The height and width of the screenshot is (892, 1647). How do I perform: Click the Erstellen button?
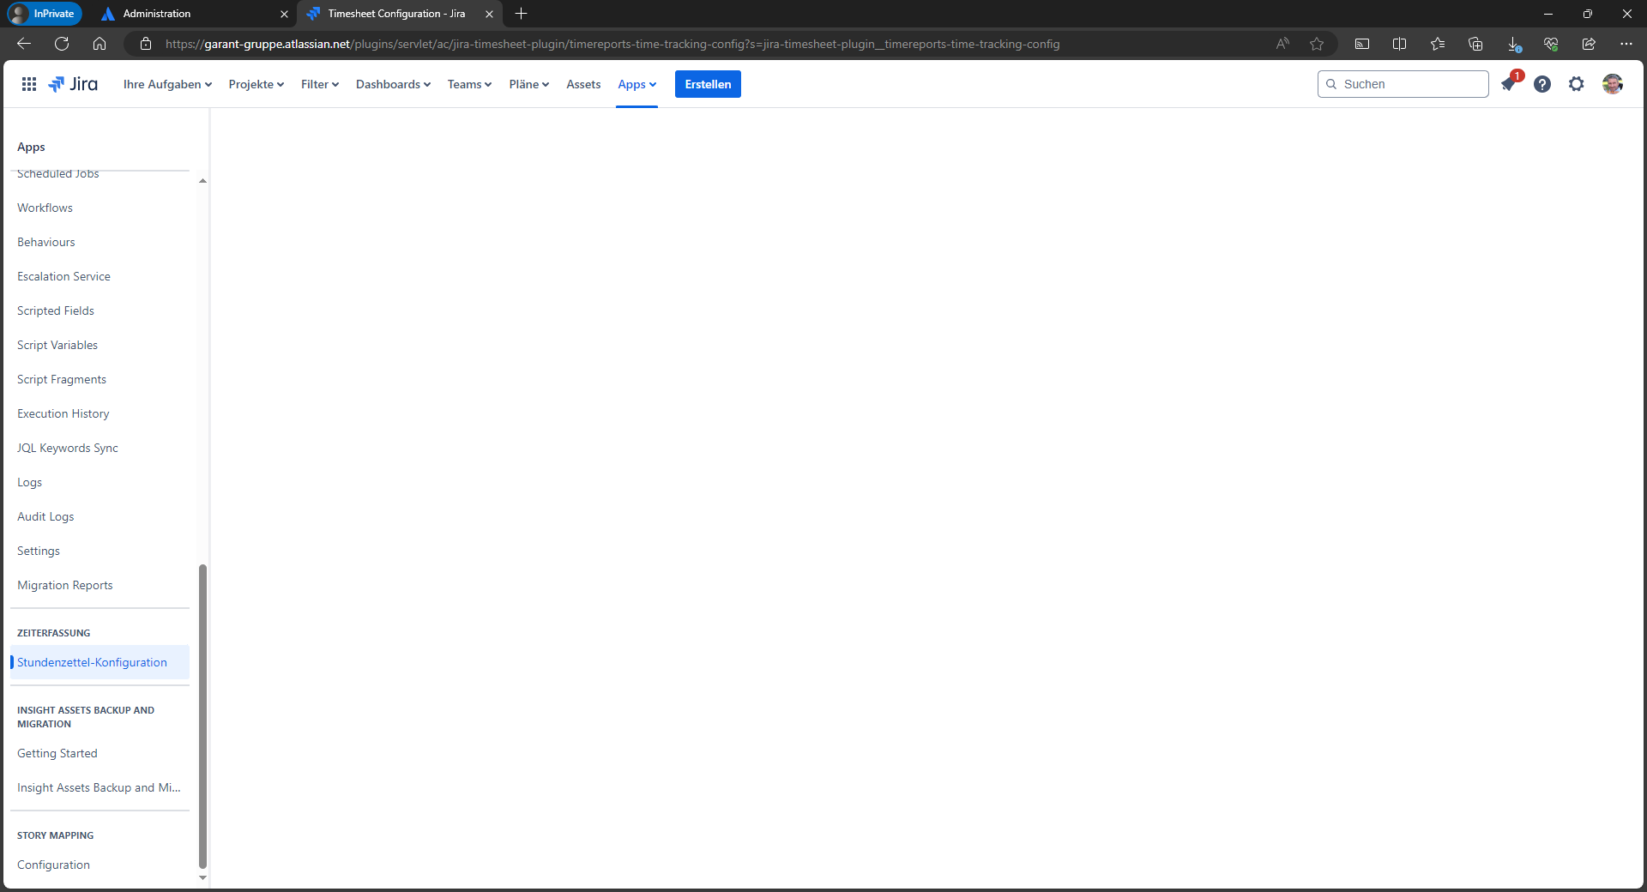click(x=708, y=84)
